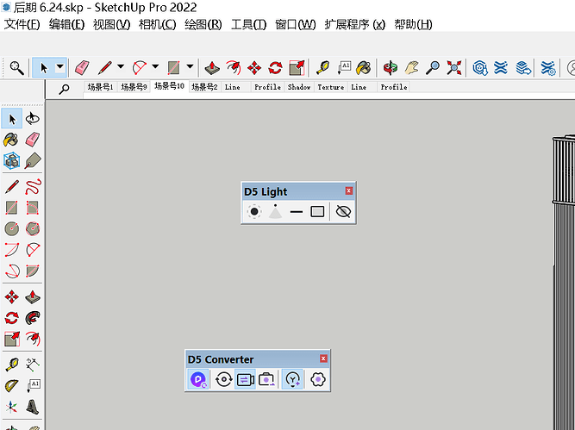Switch to scene tab 场景号9
Image resolution: width=575 pixels, height=430 pixels.
[x=134, y=87]
